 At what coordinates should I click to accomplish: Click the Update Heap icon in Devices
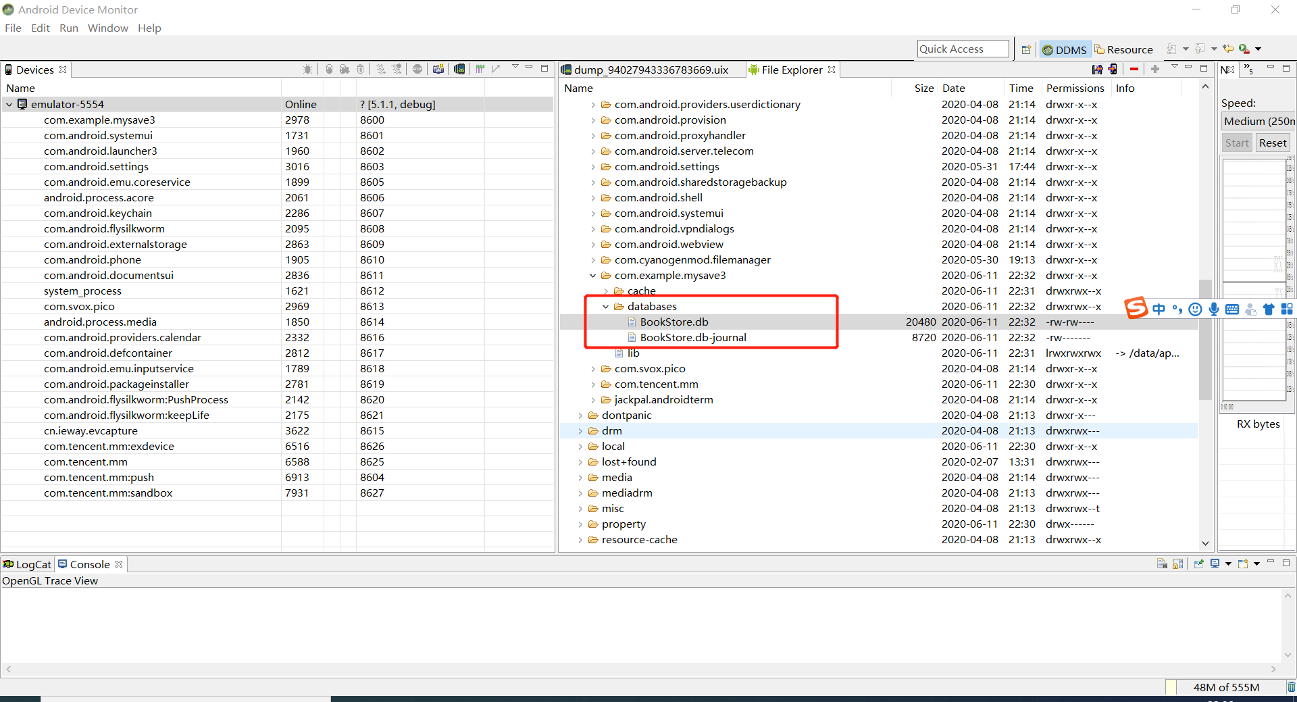coord(329,69)
